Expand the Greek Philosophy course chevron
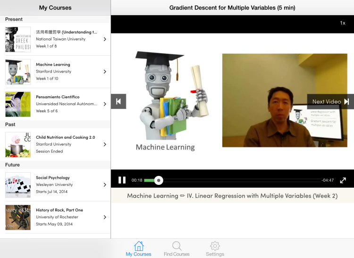 coord(105,39)
